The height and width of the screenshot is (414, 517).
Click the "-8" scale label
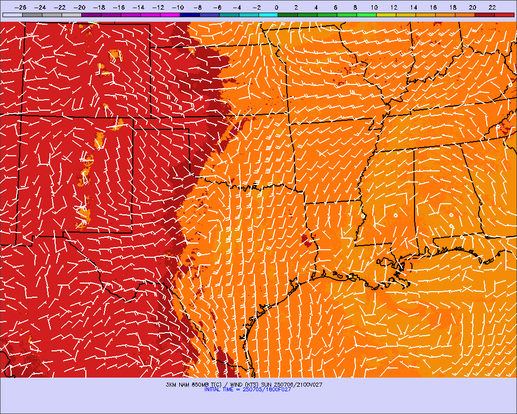(197, 8)
